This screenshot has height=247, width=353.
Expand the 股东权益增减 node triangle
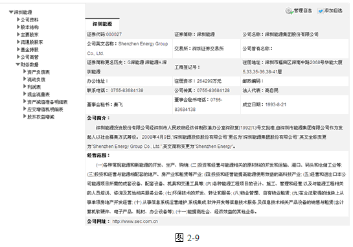coord(25,116)
